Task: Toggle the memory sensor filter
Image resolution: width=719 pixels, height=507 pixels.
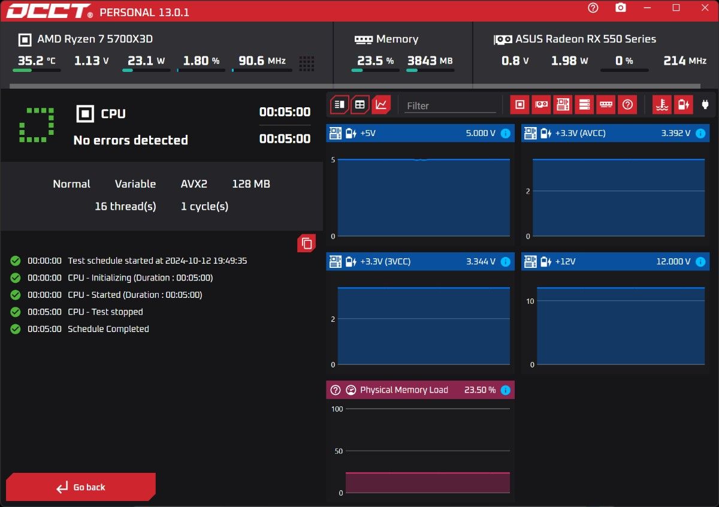Action: click(x=606, y=104)
